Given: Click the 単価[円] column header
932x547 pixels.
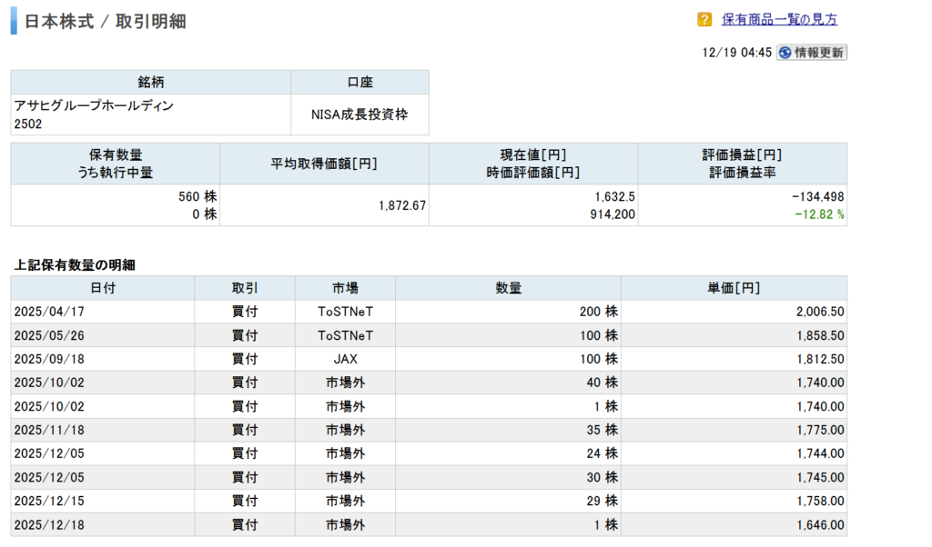Looking at the screenshot, I should click(734, 288).
